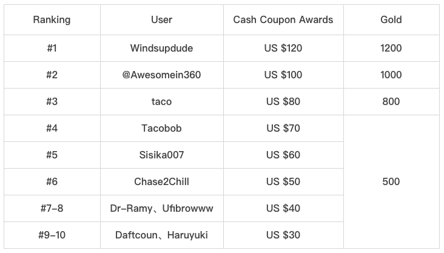
Task: Select the username @Awesomein360
Action: (161, 75)
